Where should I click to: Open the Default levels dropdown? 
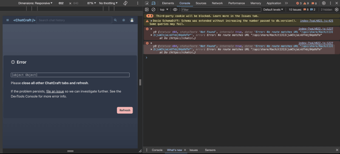pos(273,9)
